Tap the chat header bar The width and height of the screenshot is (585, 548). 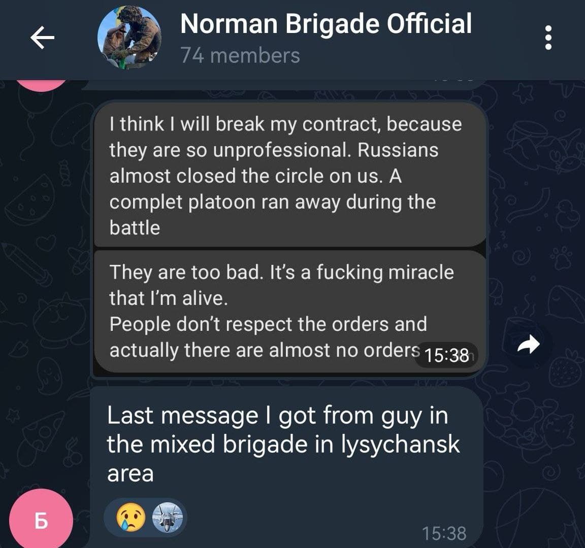(292, 40)
